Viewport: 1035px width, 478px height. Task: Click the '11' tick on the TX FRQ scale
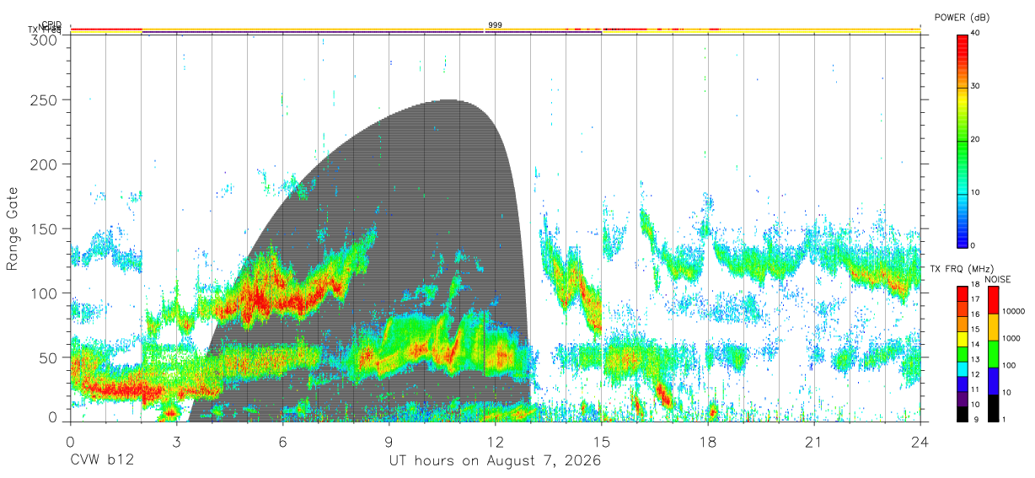[975, 389]
